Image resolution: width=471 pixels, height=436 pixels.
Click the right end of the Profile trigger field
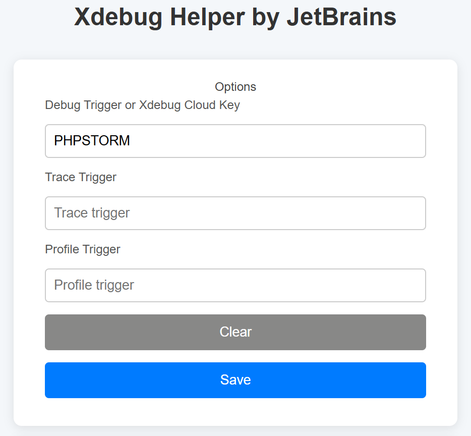(x=411, y=285)
